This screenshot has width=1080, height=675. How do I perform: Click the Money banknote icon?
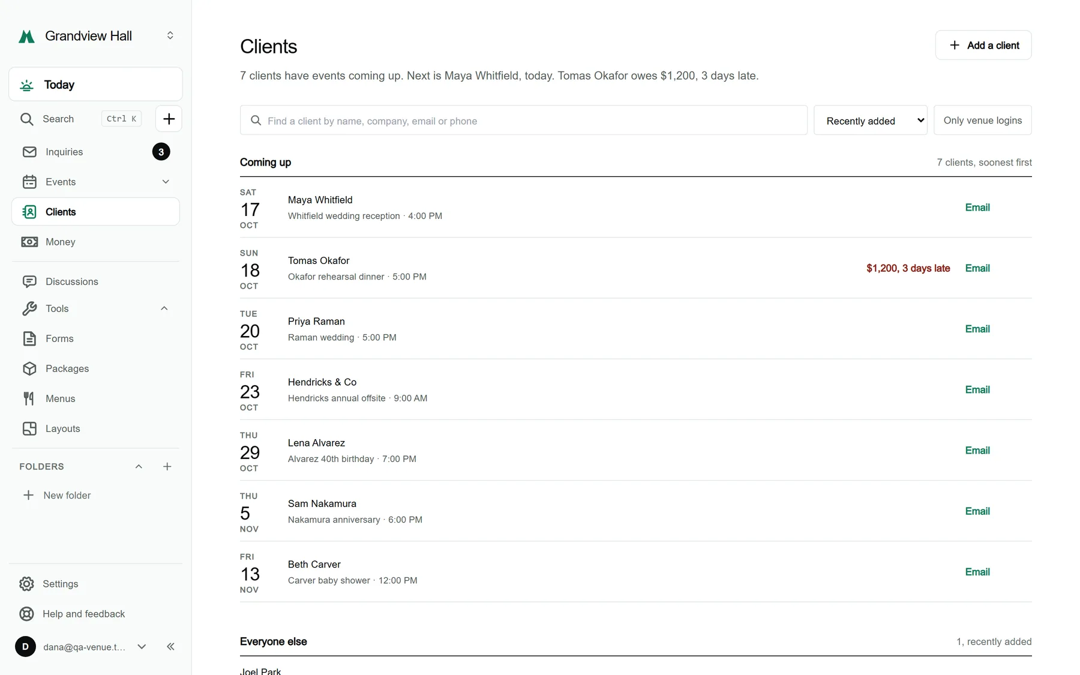pos(29,242)
